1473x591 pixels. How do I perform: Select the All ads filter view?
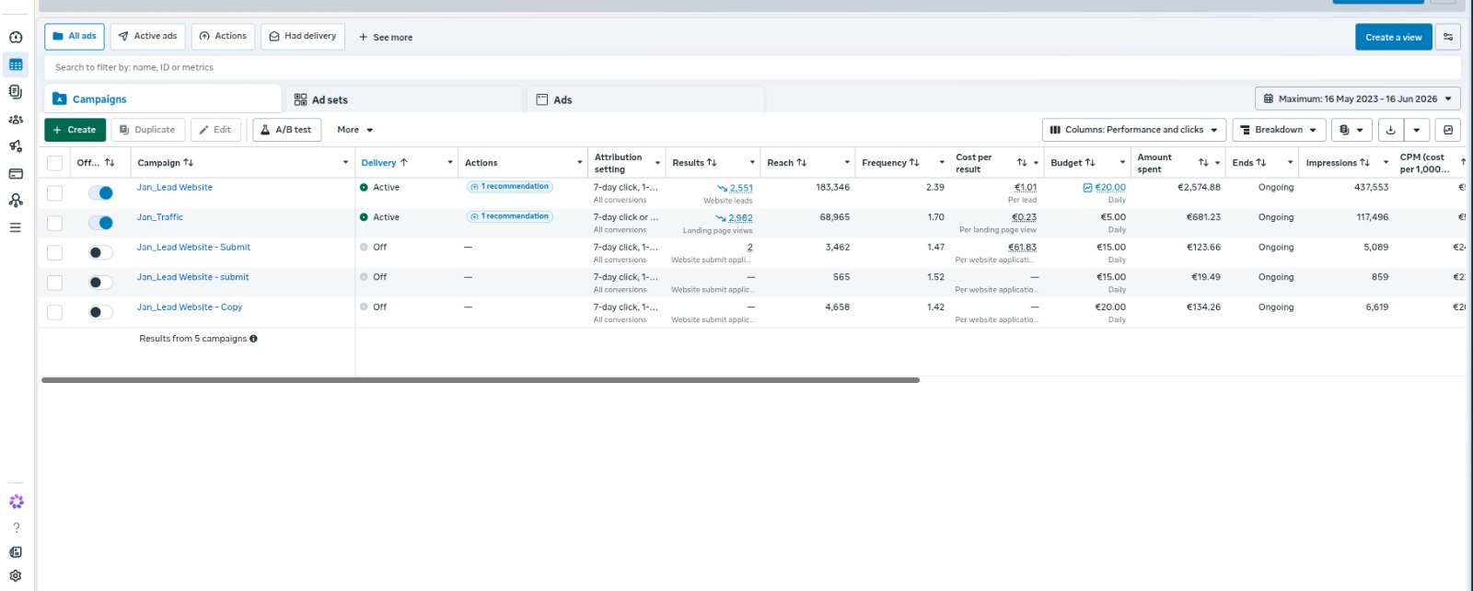click(75, 37)
